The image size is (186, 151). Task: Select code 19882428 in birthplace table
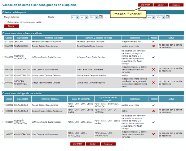coord(9,111)
